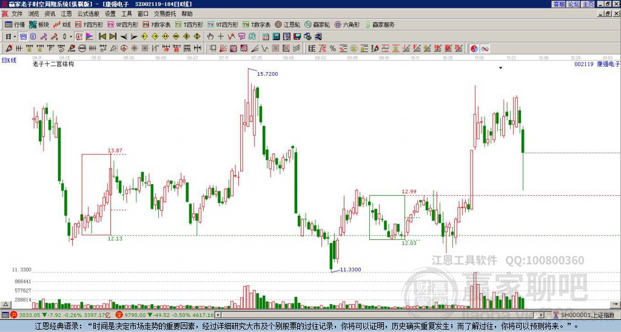Open the 六角形 tool
The width and height of the screenshot is (621, 332).
[347, 24]
